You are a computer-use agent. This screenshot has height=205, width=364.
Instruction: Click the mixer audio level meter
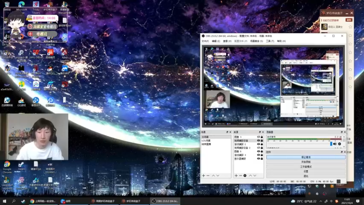pos(304,140)
